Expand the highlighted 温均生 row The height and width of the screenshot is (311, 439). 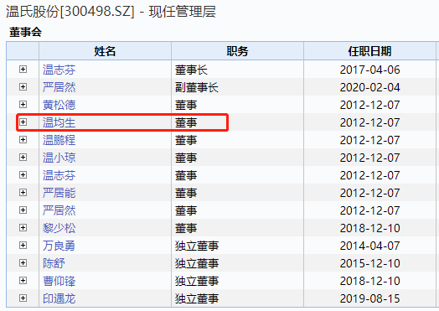pyautogui.click(x=23, y=122)
